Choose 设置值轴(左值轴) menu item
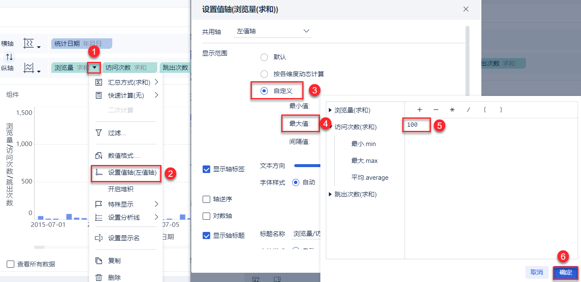This screenshot has width=581, height=282. click(x=126, y=173)
